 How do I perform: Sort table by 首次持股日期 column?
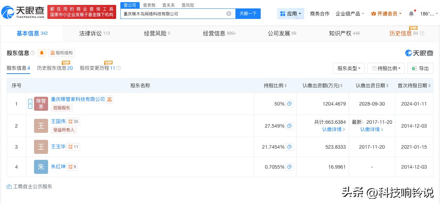414,86
